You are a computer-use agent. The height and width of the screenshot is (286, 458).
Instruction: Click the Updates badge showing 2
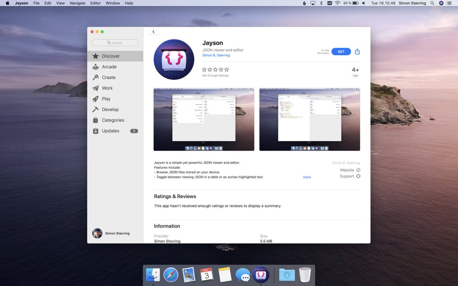click(134, 131)
